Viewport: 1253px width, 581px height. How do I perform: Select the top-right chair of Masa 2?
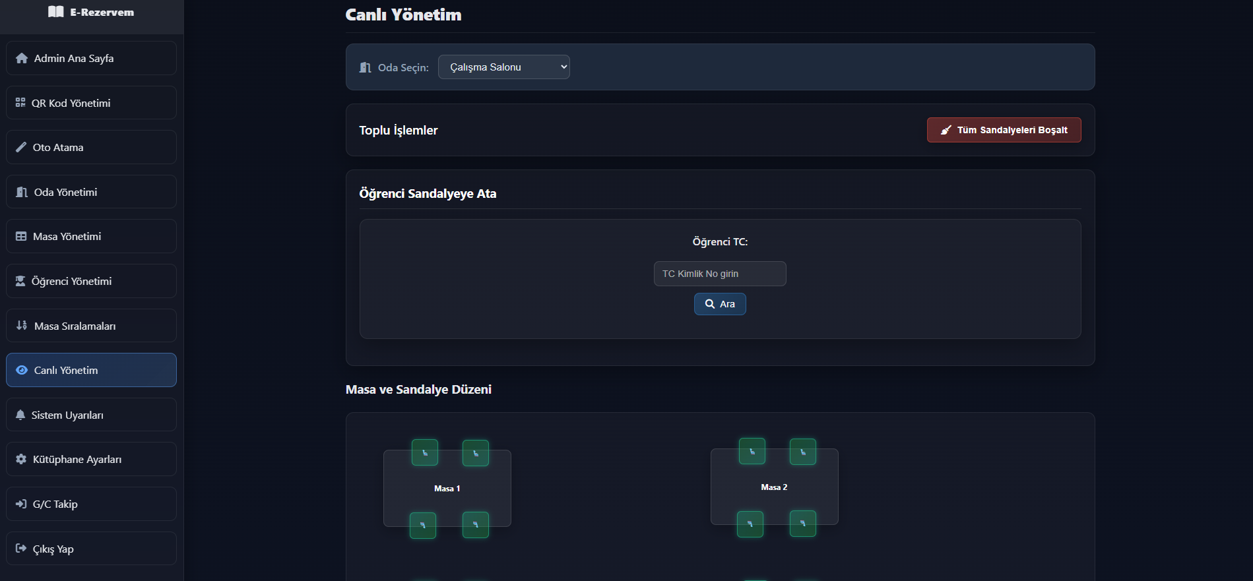[x=803, y=452]
